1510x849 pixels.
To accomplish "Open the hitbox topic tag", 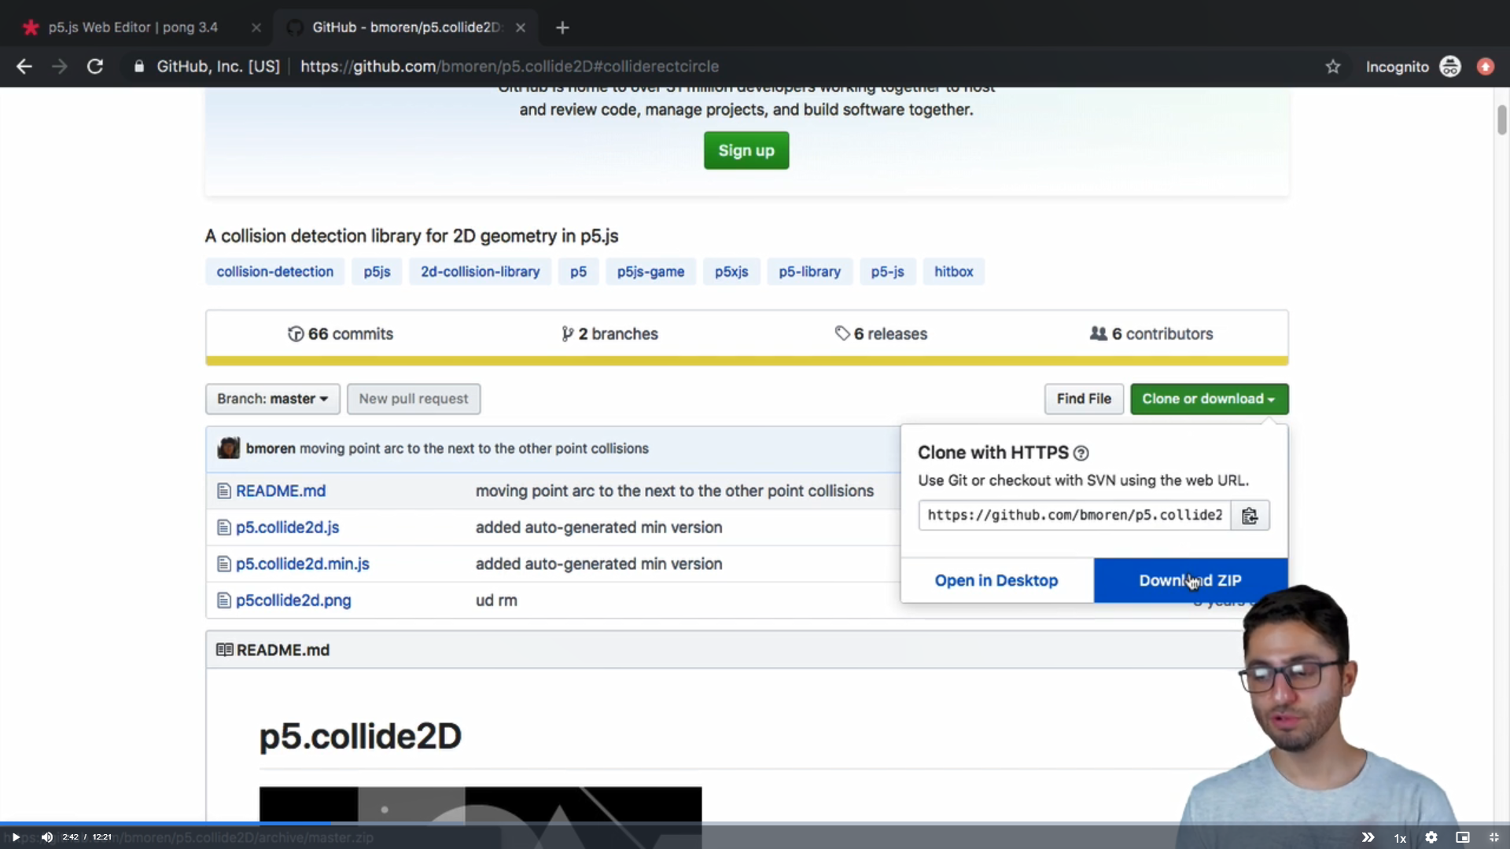I will click(953, 272).
